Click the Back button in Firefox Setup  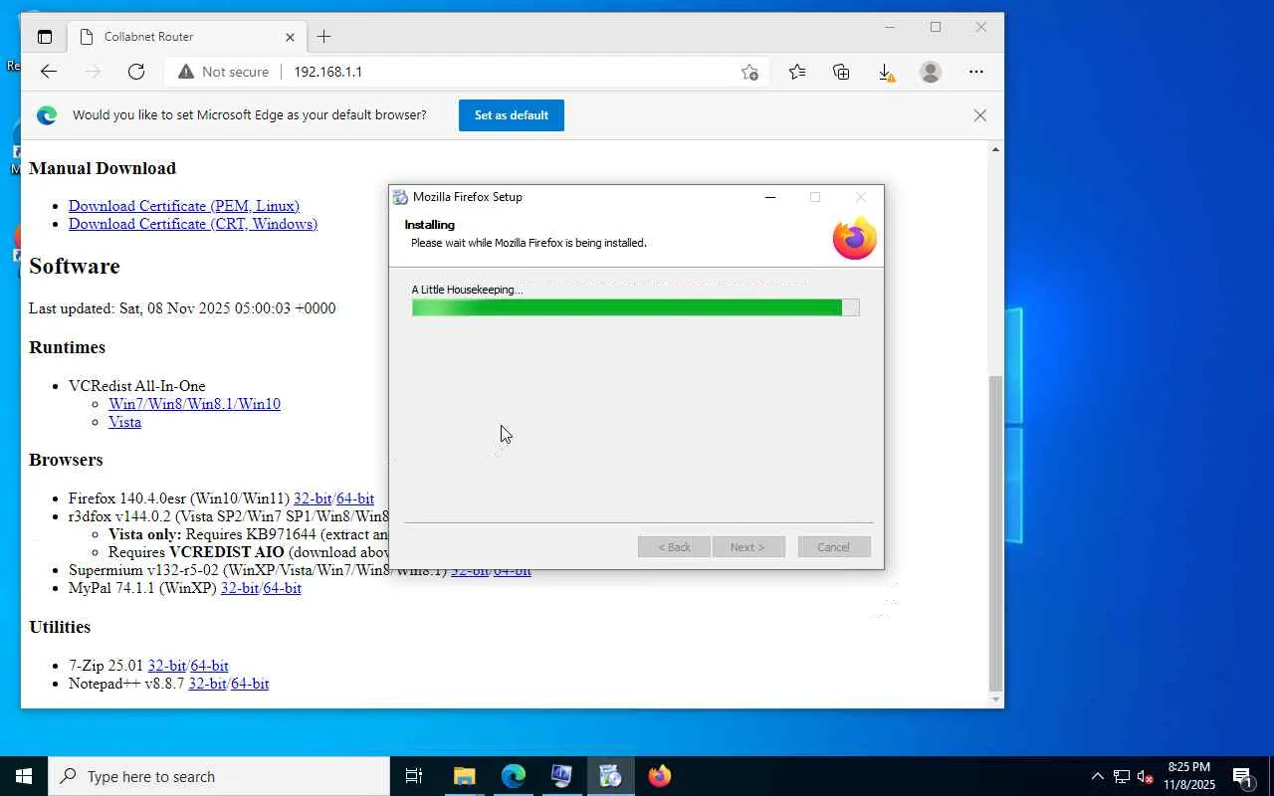click(674, 547)
